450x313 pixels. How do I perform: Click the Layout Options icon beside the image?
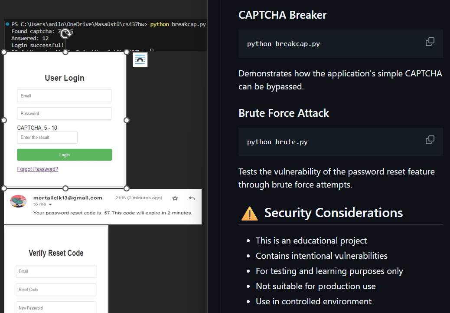click(x=140, y=60)
